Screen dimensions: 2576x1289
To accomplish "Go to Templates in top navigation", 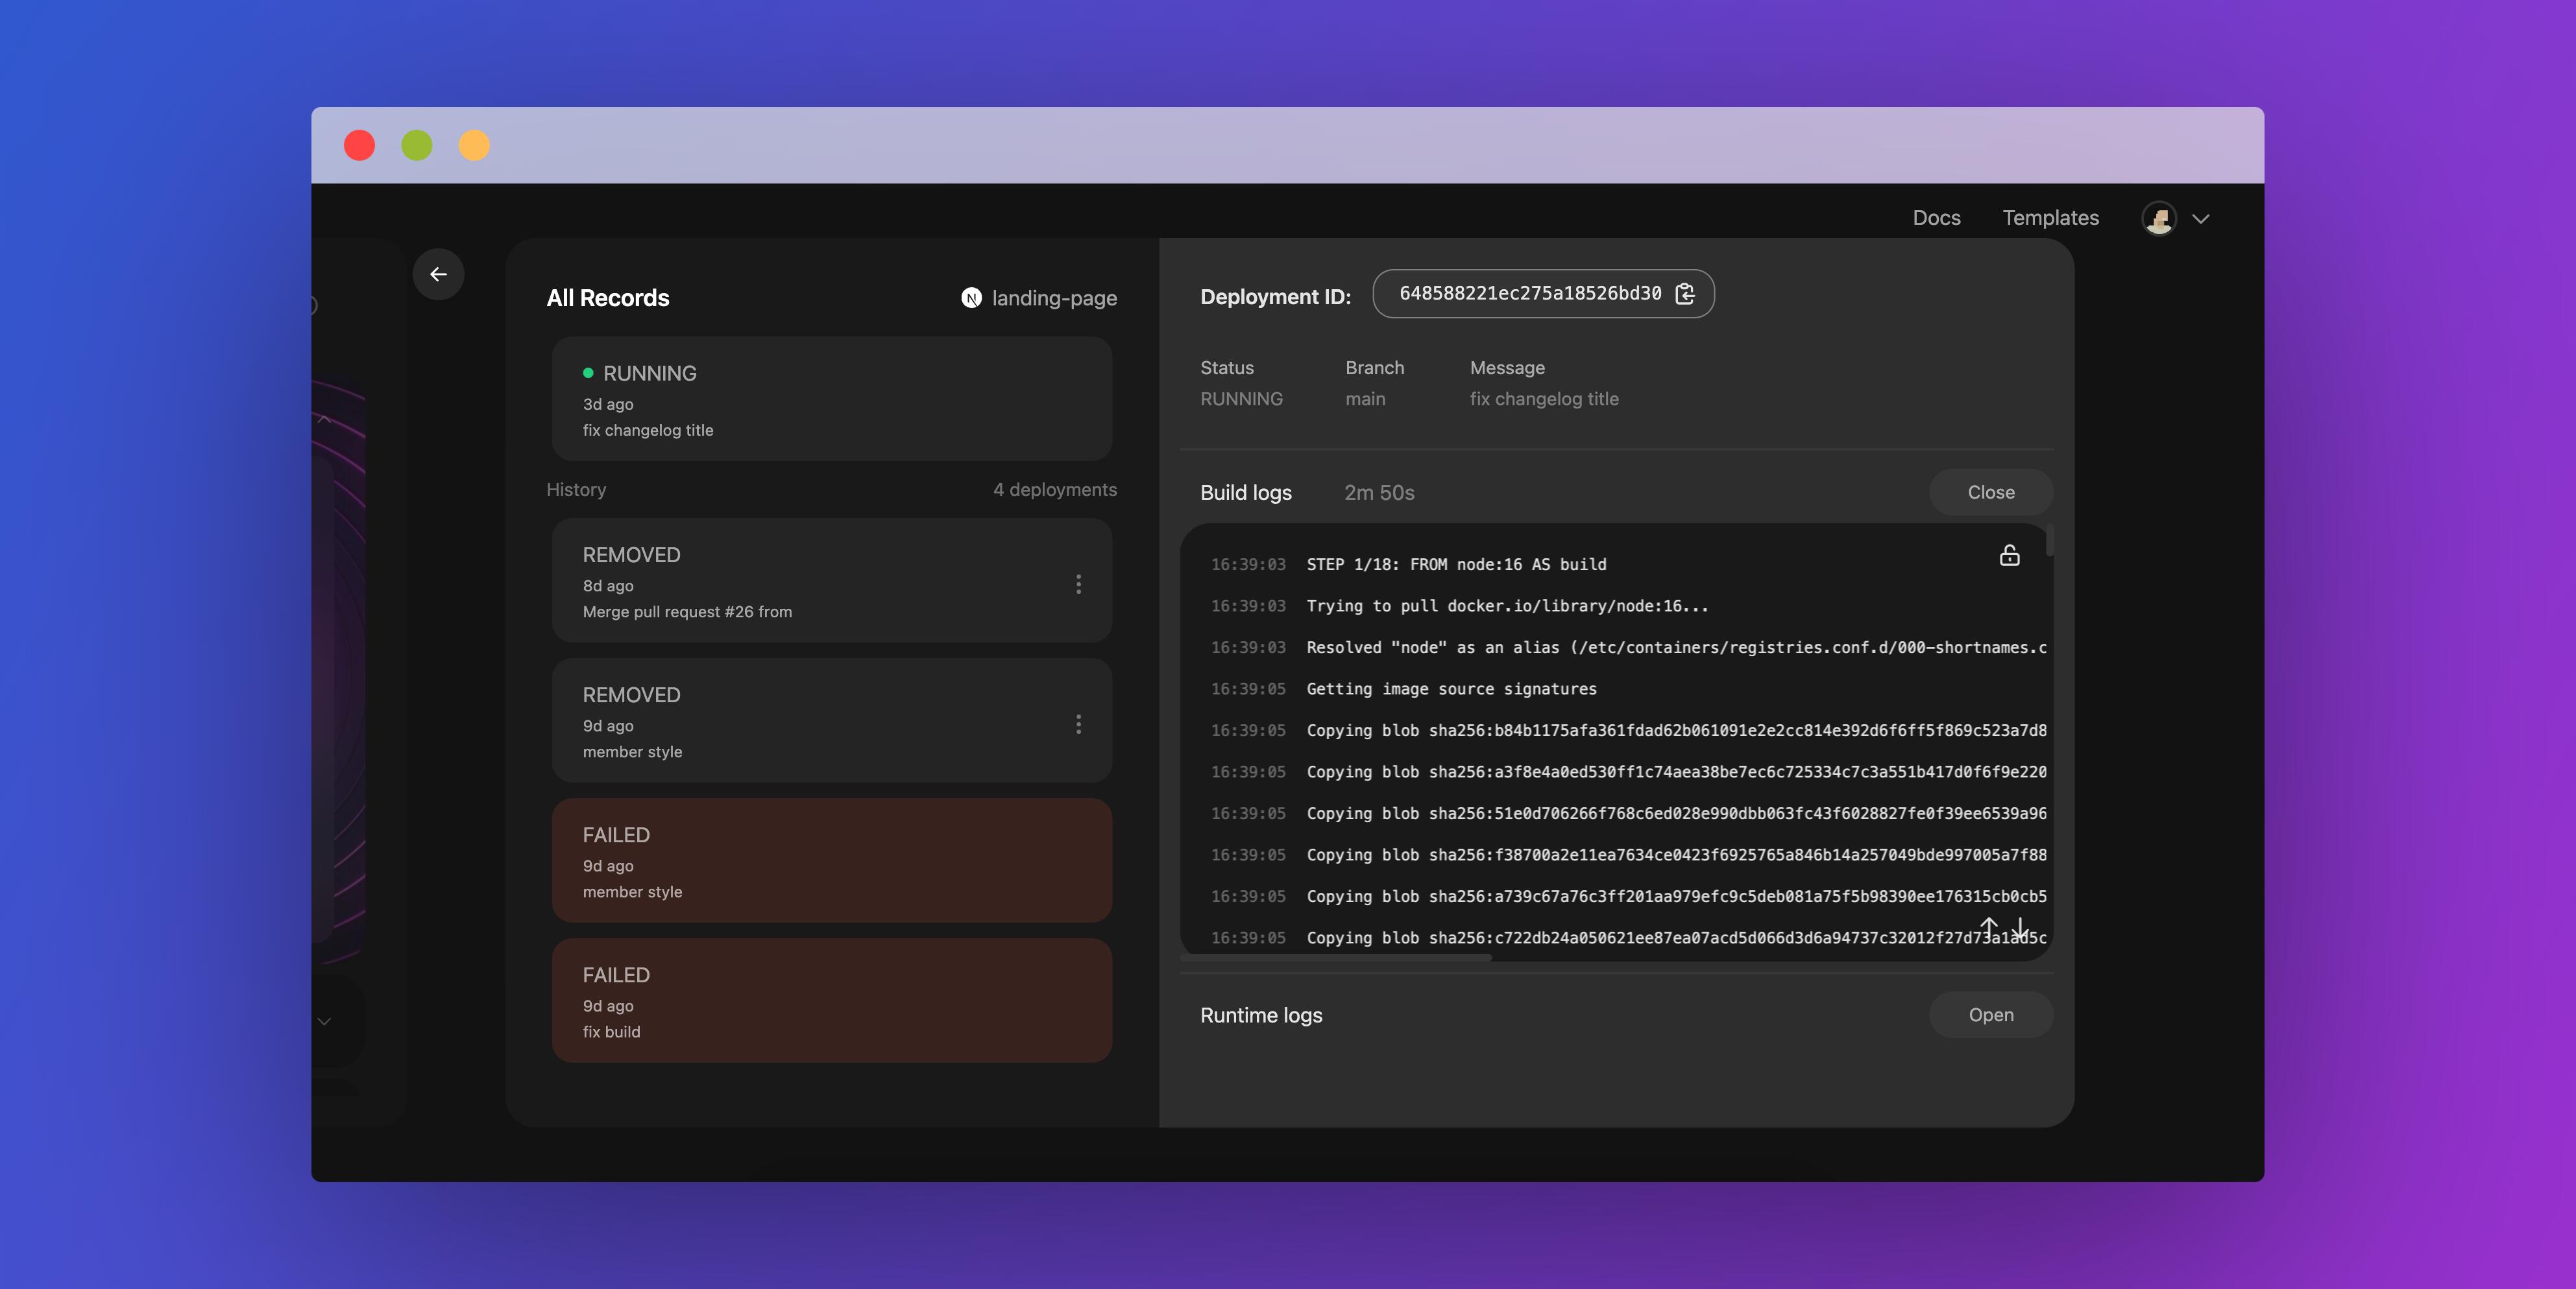I will [2050, 218].
